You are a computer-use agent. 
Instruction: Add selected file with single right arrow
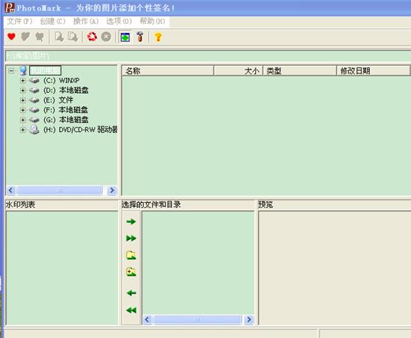click(131, 222)
